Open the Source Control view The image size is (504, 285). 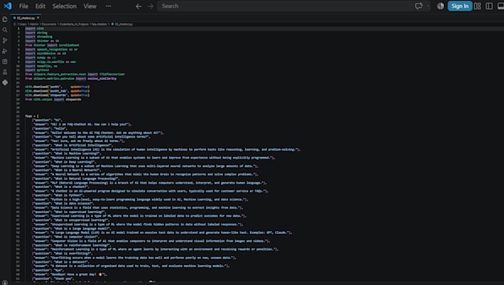(x=5, y=41)
